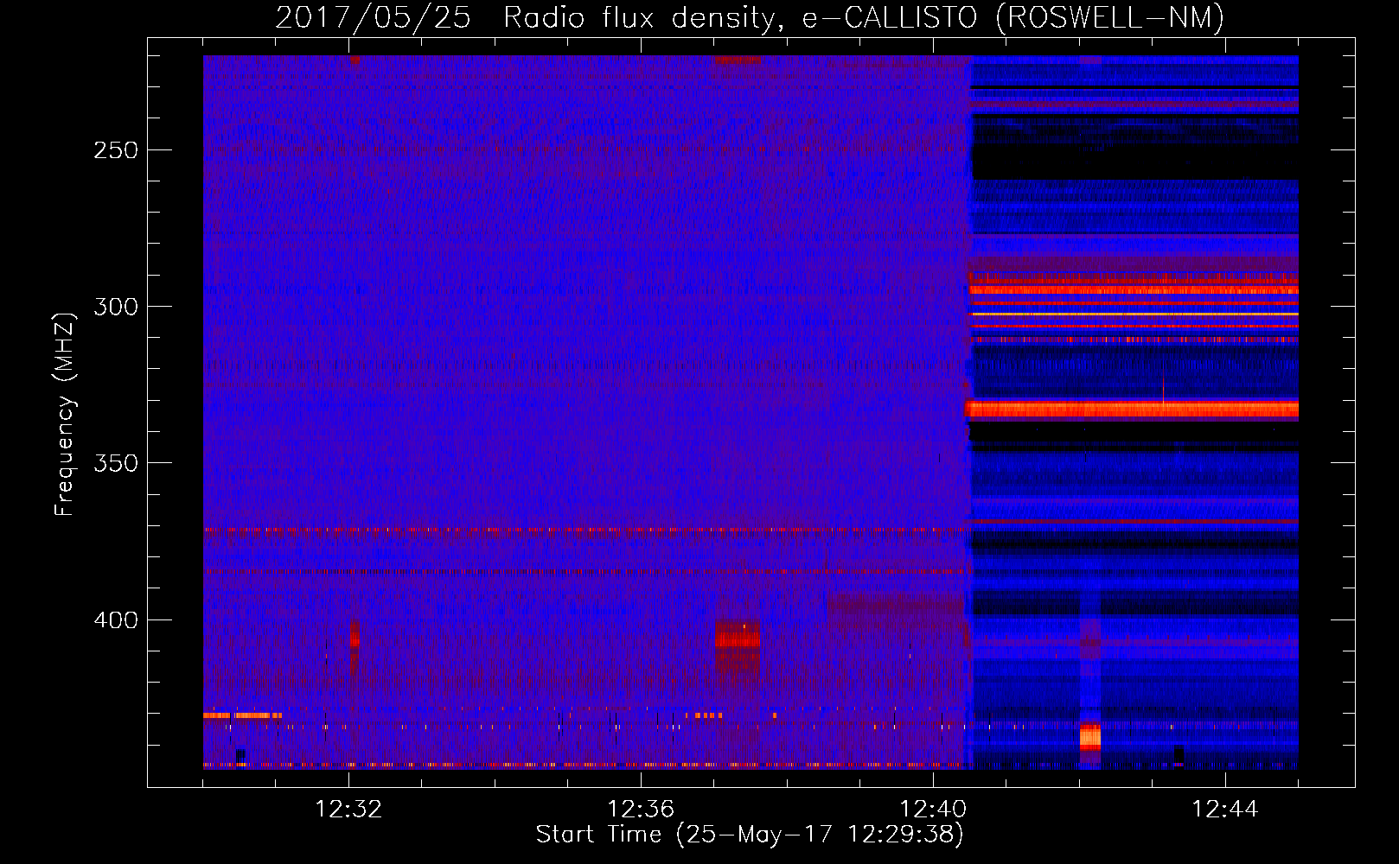The height and width of the screenshot is (864, 1399).
Task: Click the 300 frequency tick label
Action: [x=116, y=307]
